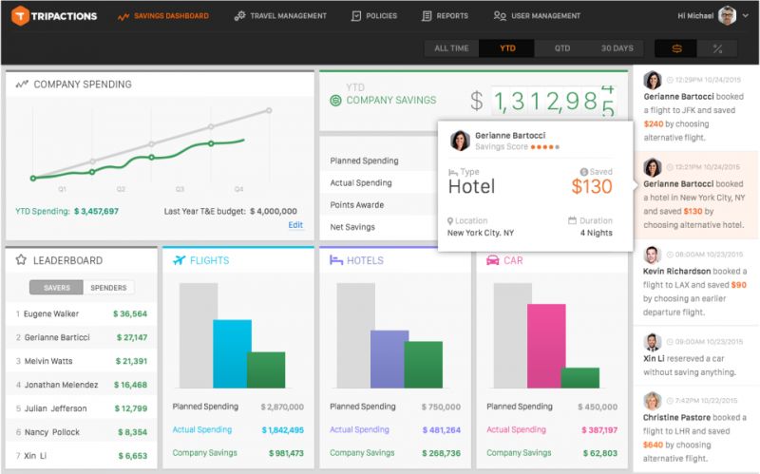760x474 pixels.
Task: Click the Car section icon
Action: click(492, 260)
